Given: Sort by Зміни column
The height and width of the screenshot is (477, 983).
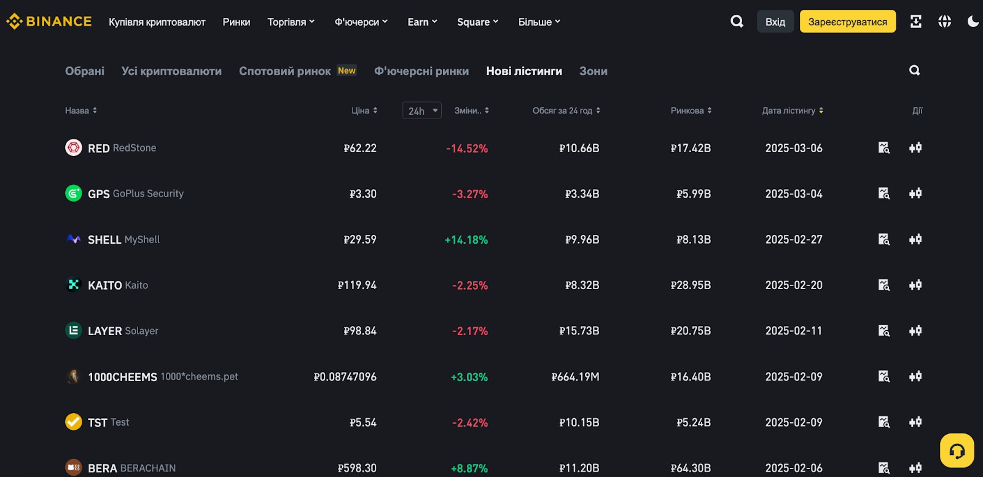Looking at the screenshot, I should (x=472, y=111).
